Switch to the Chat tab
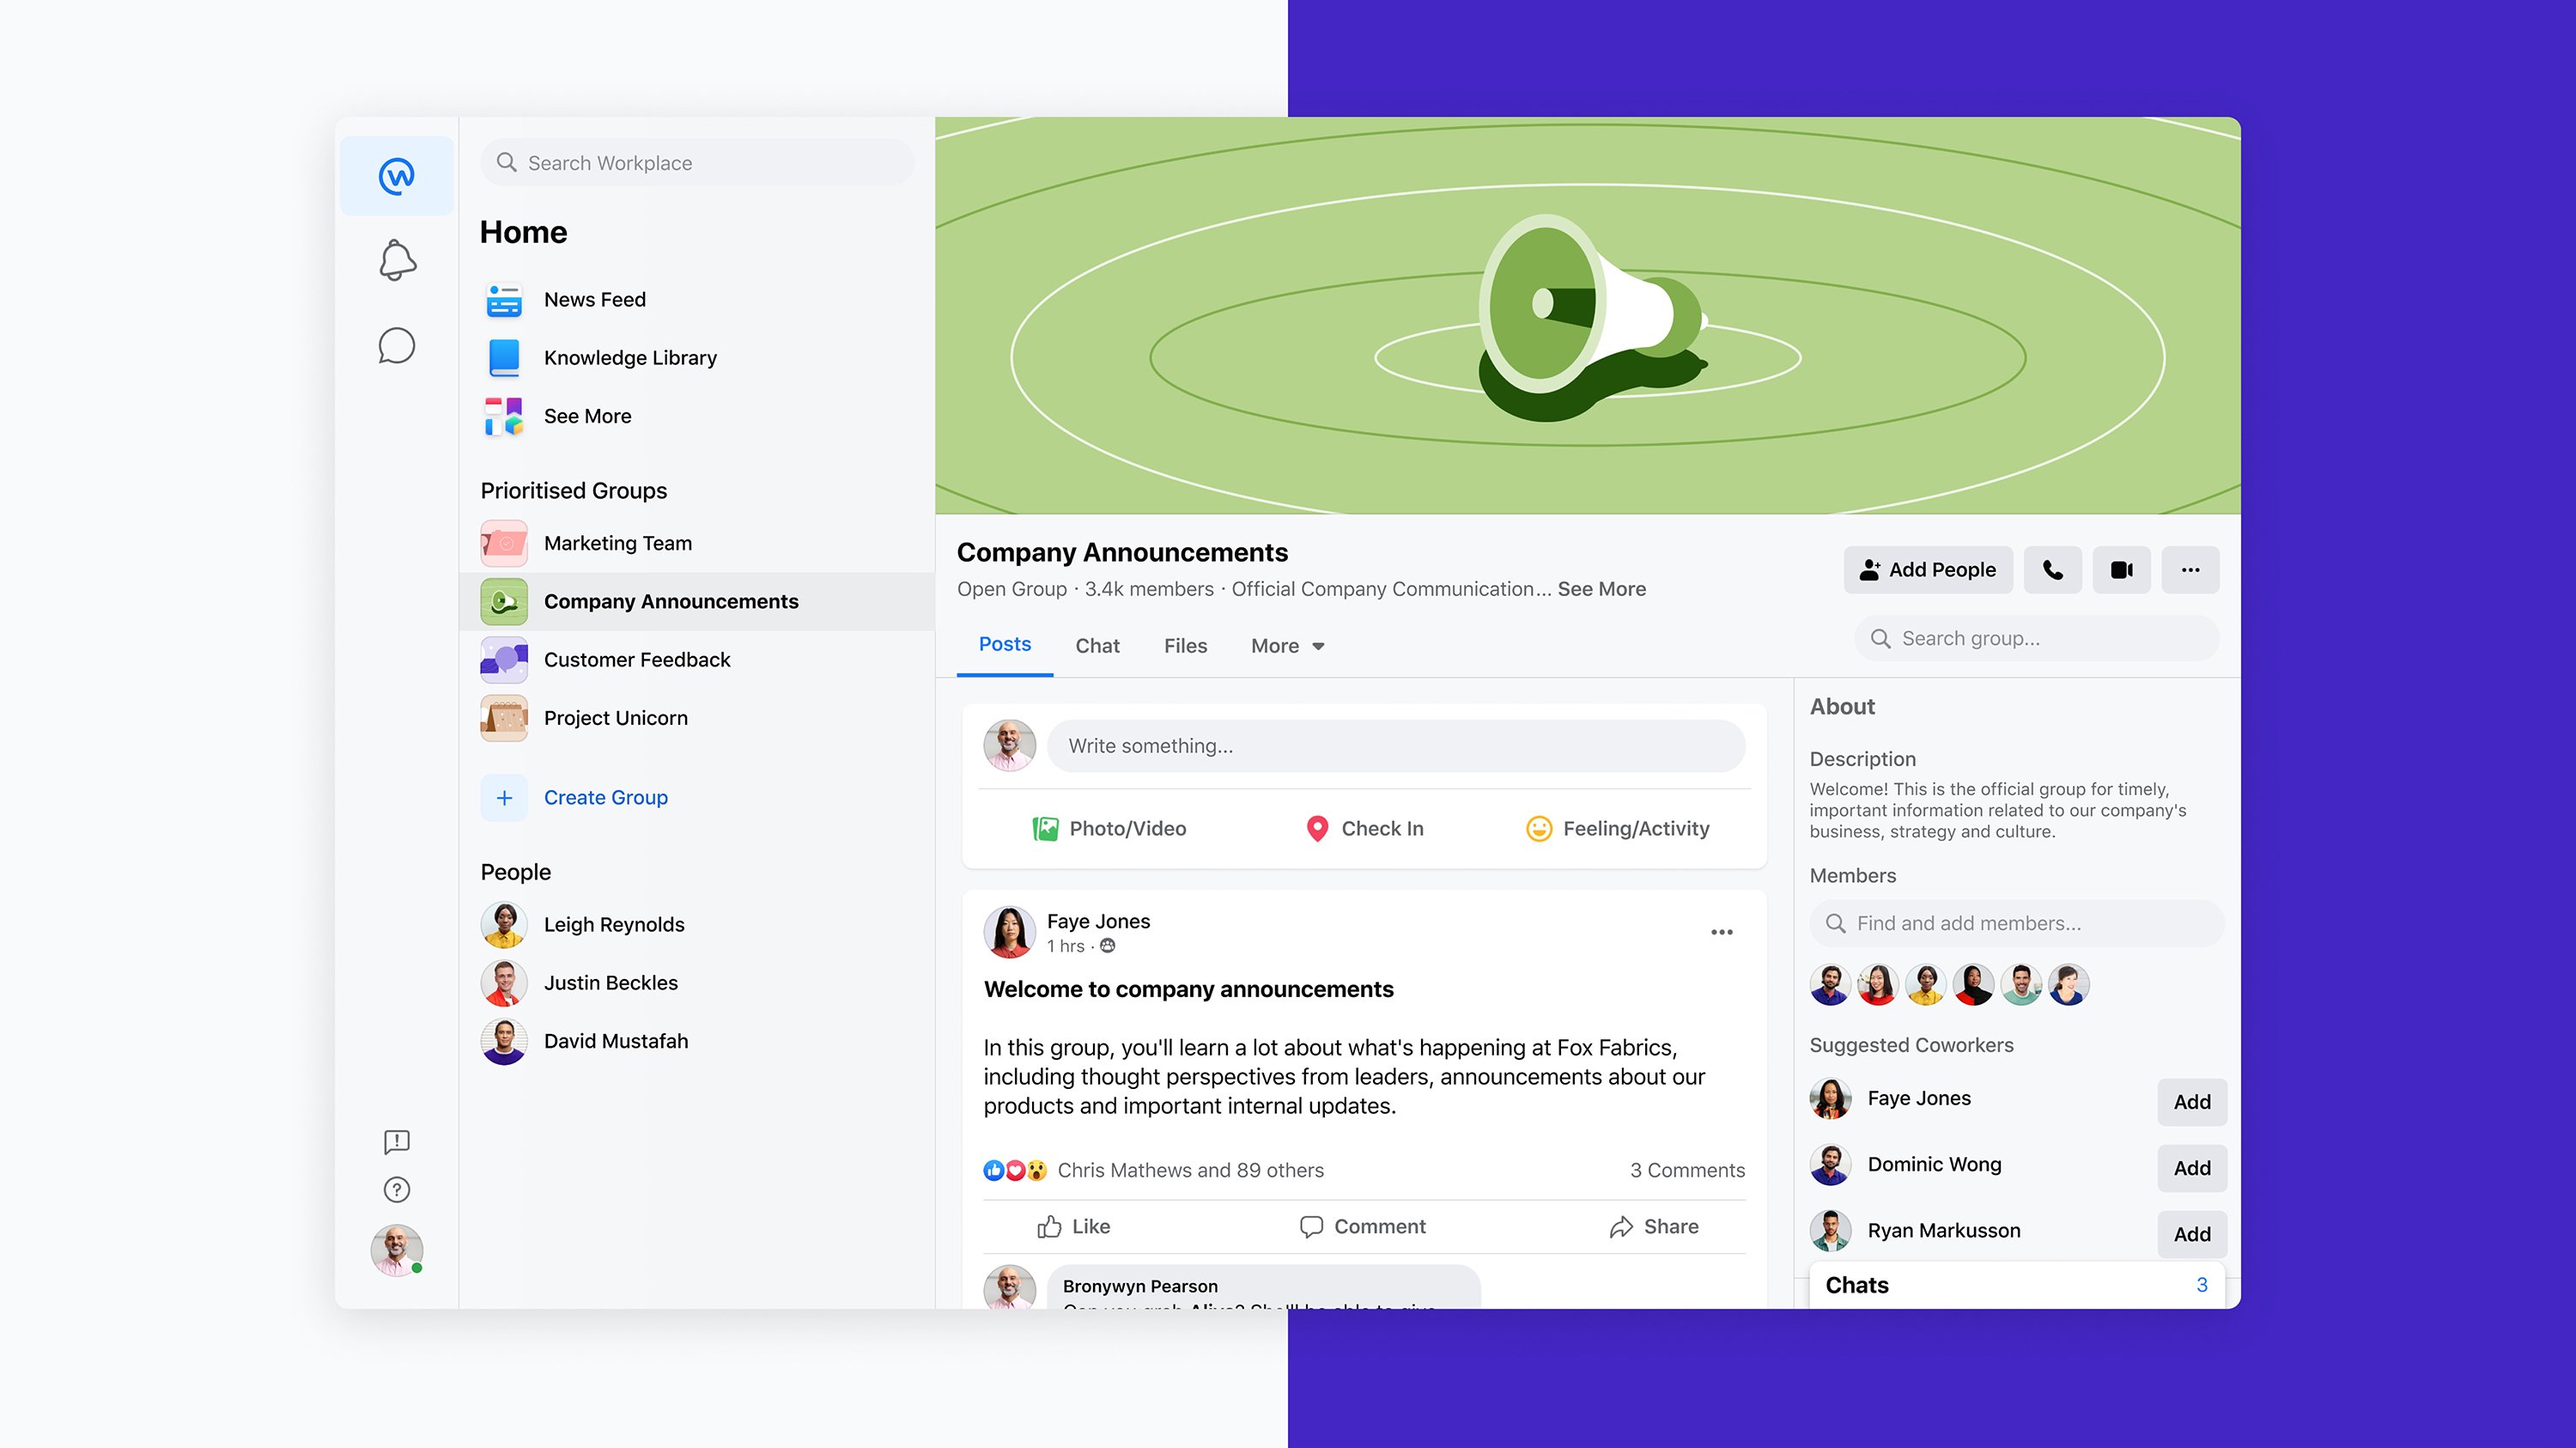Image resolution: width=2576 pixels, height=1448 pixels. coord(1097,646)
